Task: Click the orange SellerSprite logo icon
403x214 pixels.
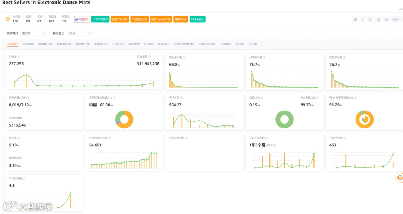Action: (7, 19)
